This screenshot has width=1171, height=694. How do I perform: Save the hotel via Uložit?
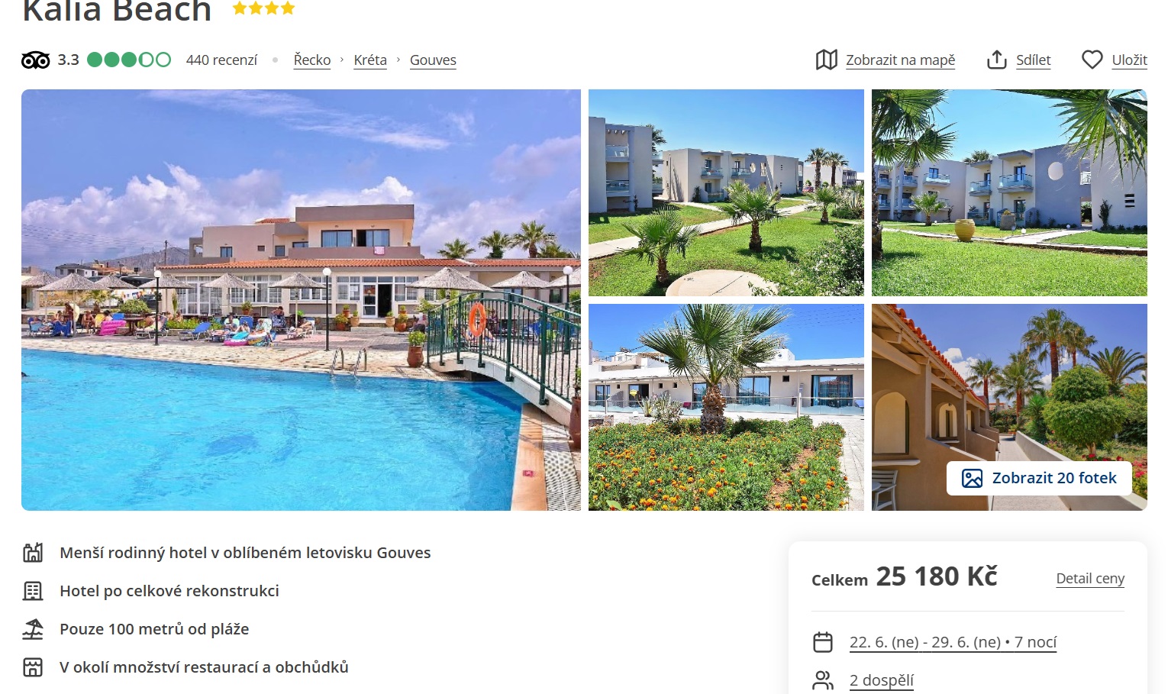tap(1130, 60)
